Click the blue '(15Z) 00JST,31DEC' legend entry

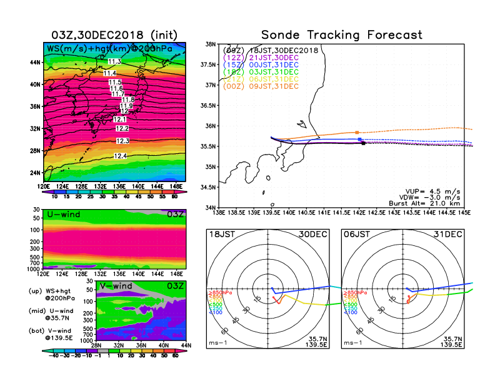coord(261,65)
